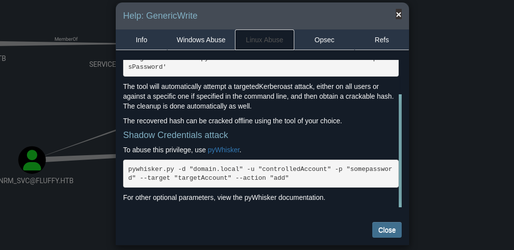The image size is (514, 250).
Task: Go to the Opsec tab
Action: click(x=324, y=40)
